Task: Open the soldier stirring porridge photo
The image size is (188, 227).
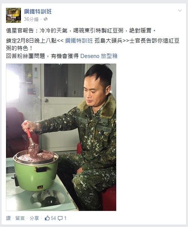Action: click(61, 137)
